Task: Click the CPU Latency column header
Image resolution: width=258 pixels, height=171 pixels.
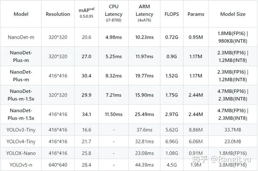Action: (x=113, y=14)
